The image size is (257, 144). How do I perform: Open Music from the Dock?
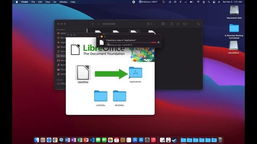coord(153,140)
